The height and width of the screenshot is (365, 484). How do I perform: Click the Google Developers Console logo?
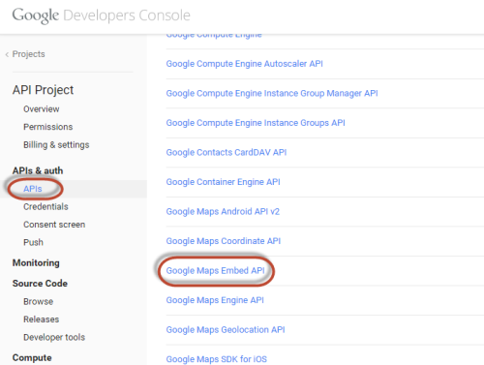point(101,15)
